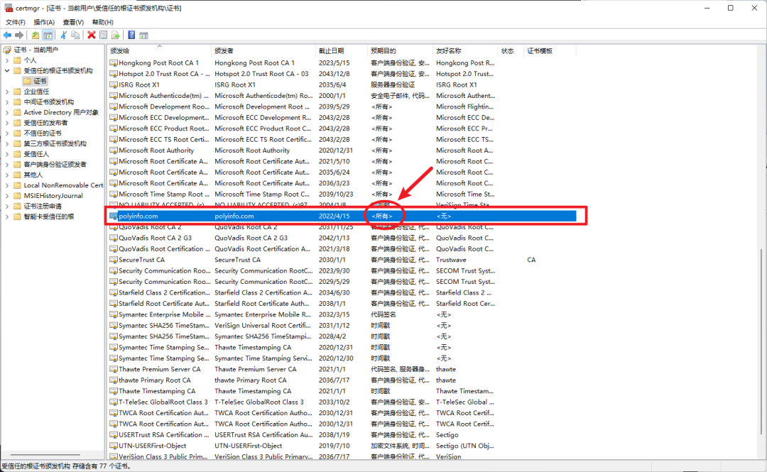Select Hotspot 2.0 Trust Root CA row
The width and height of the screenshot is (767, 472).
(x=342, y=74)
